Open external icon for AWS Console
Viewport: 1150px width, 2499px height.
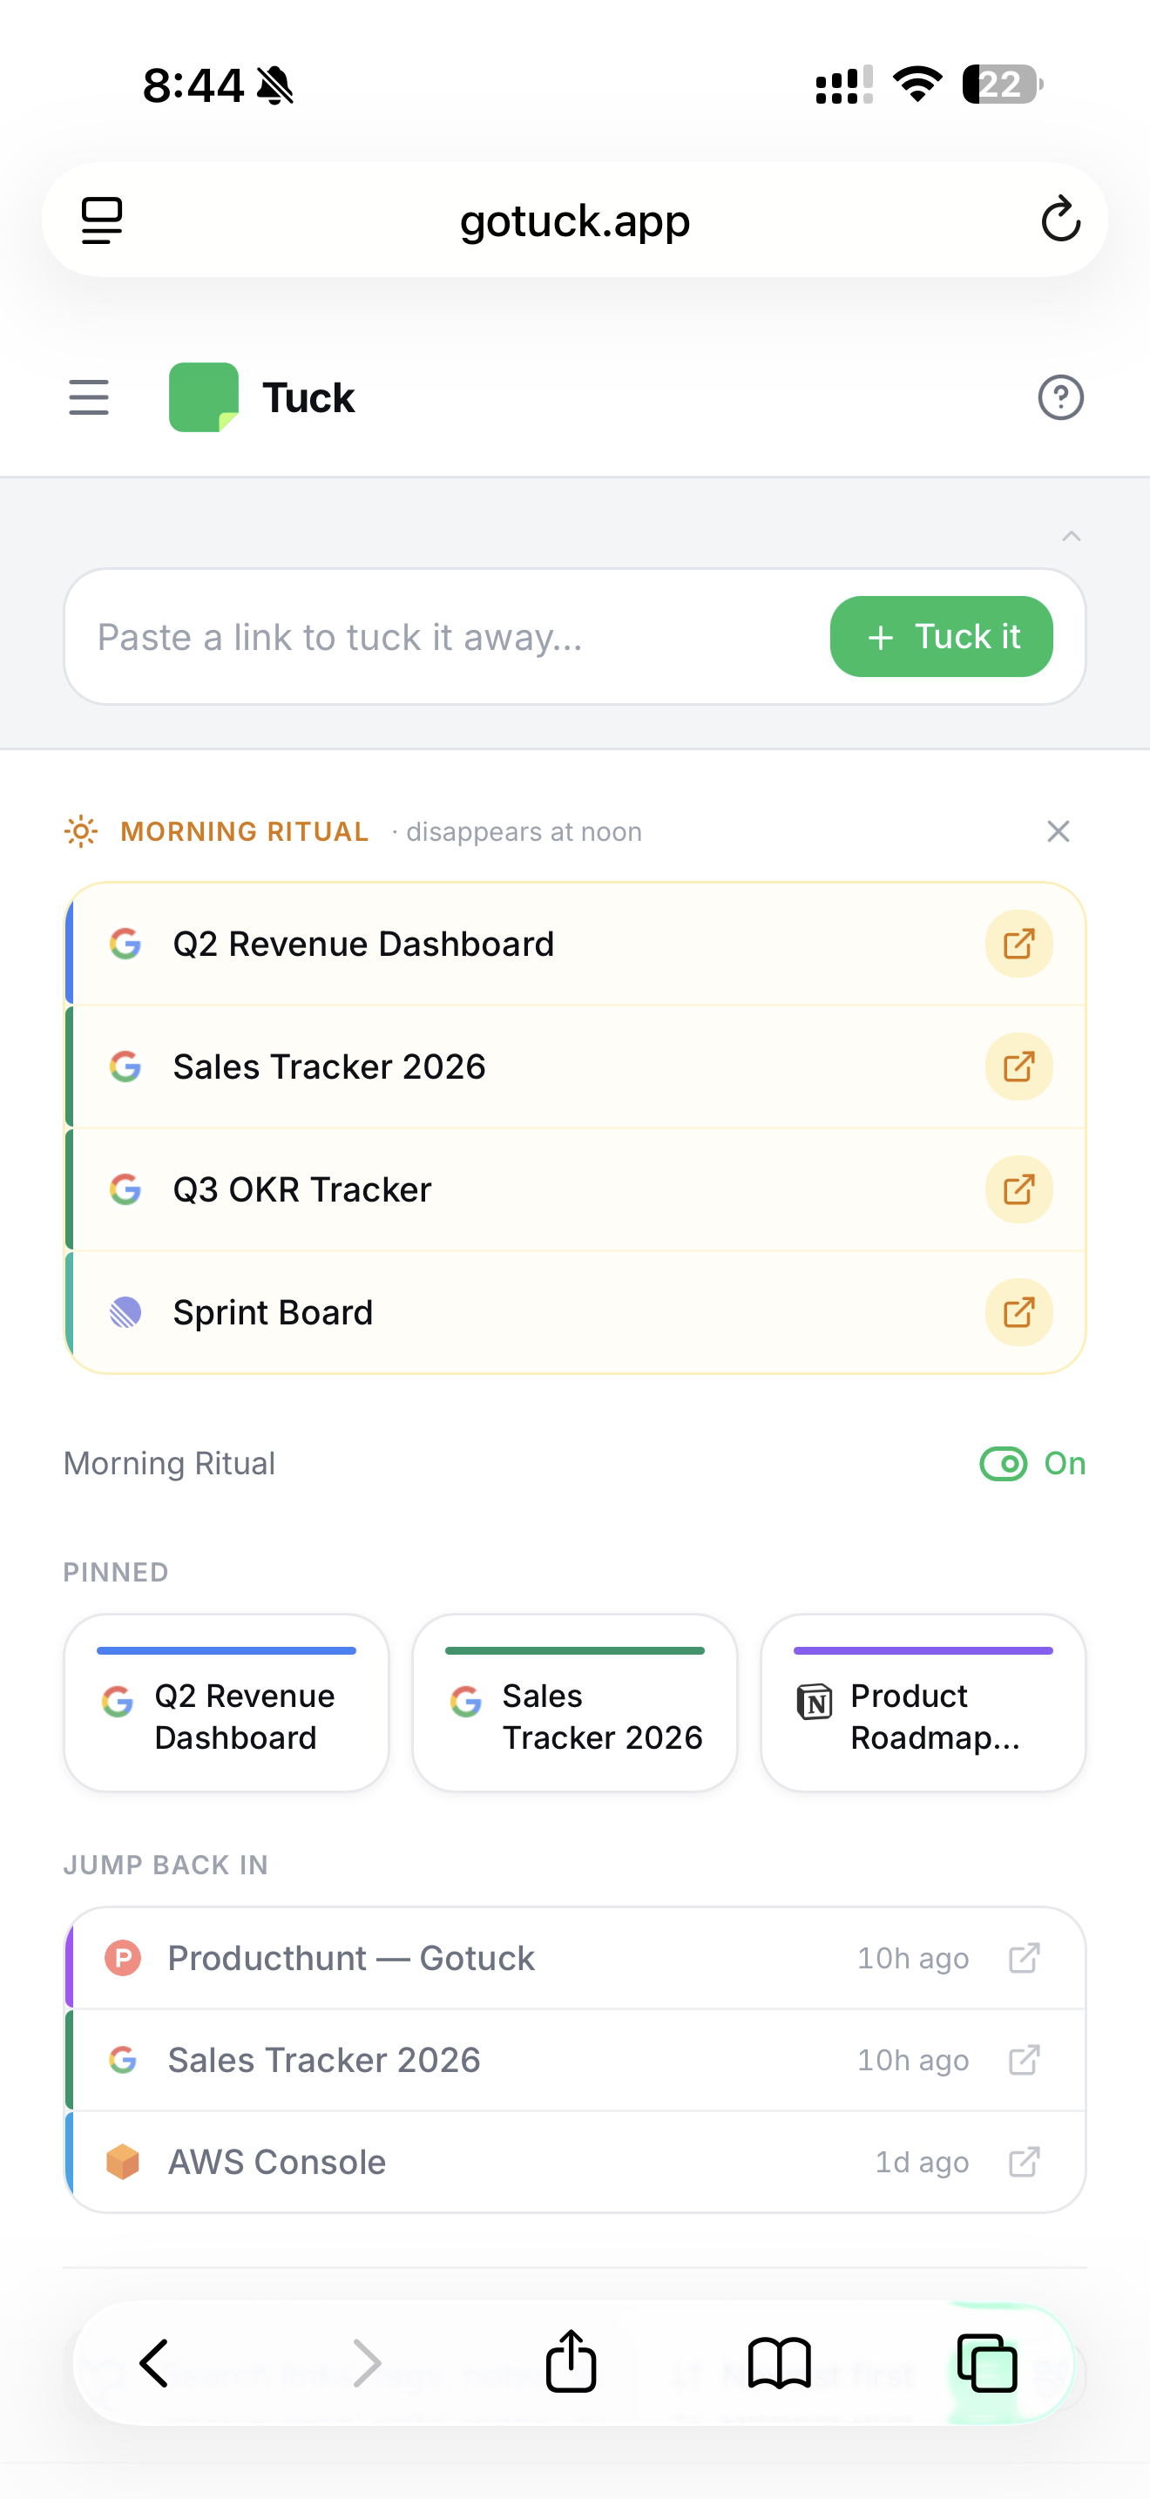point(1024,2162)
